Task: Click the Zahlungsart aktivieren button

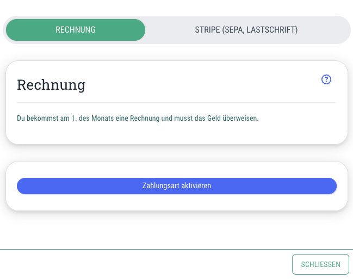Action: point(177,186)
